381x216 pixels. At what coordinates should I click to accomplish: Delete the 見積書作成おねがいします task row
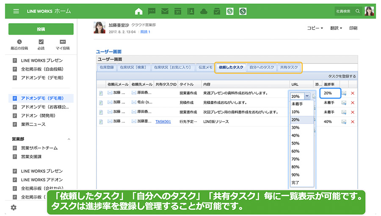(x=353, y=103)
